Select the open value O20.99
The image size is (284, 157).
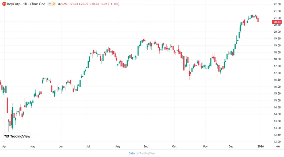[62, 4]
